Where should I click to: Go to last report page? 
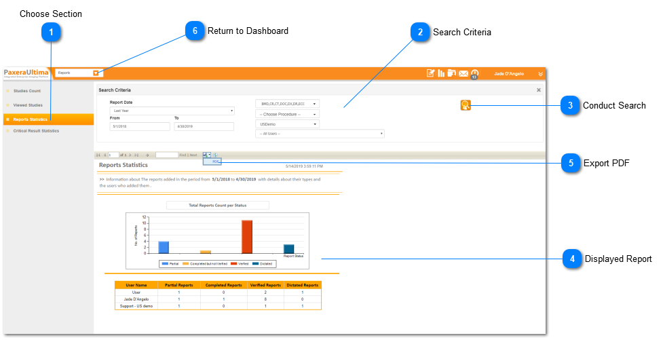(136, 155)
